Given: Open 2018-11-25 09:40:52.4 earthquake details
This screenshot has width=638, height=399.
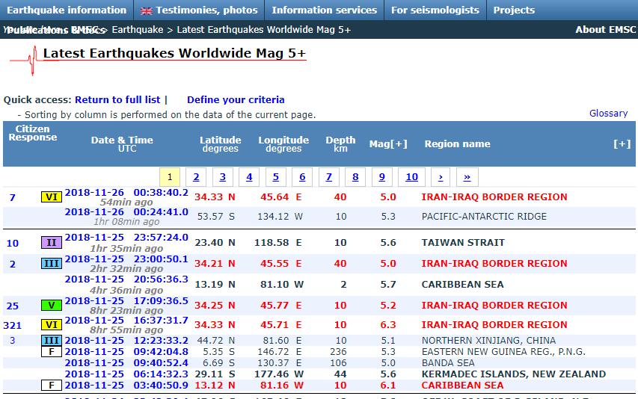Looking at the screenshot, I should point(126,363).
